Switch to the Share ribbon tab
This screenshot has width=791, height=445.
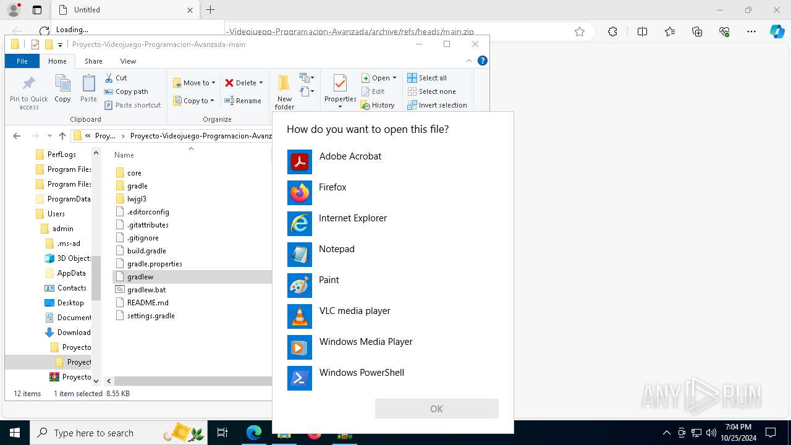(94, 61)
